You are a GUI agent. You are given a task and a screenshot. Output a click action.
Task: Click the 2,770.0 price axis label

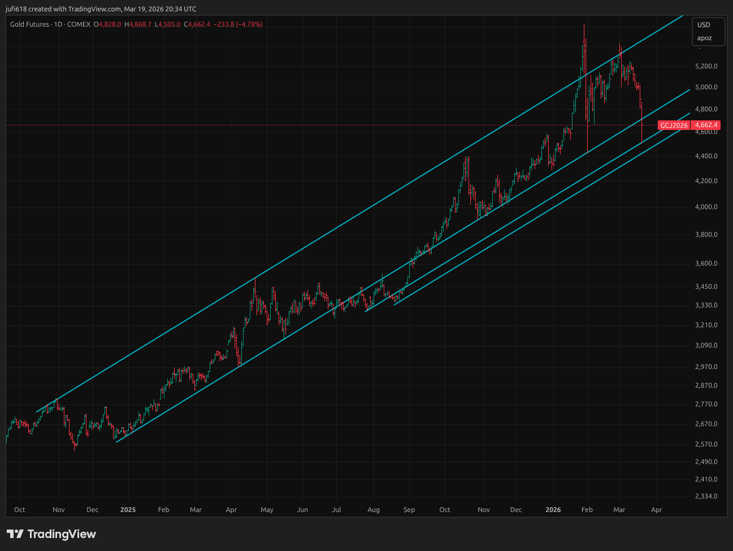(707, 404)
